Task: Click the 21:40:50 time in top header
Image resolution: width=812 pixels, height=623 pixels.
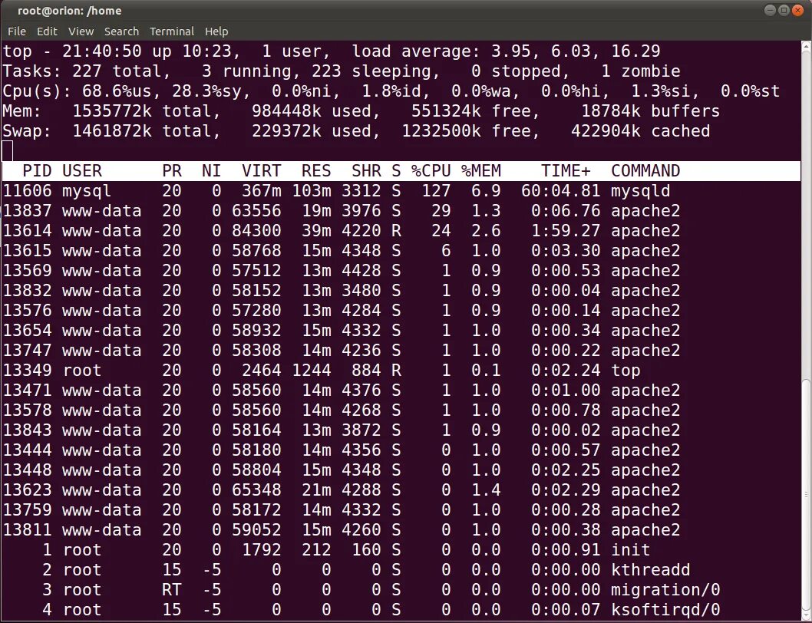Action: [101, 51]
